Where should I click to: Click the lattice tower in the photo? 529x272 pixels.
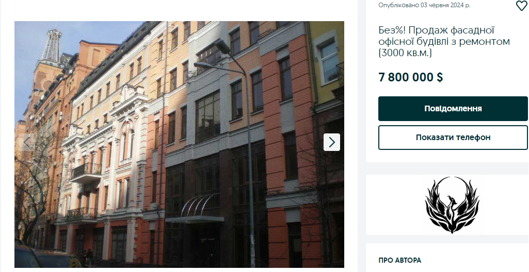click(x=51, y=46)
